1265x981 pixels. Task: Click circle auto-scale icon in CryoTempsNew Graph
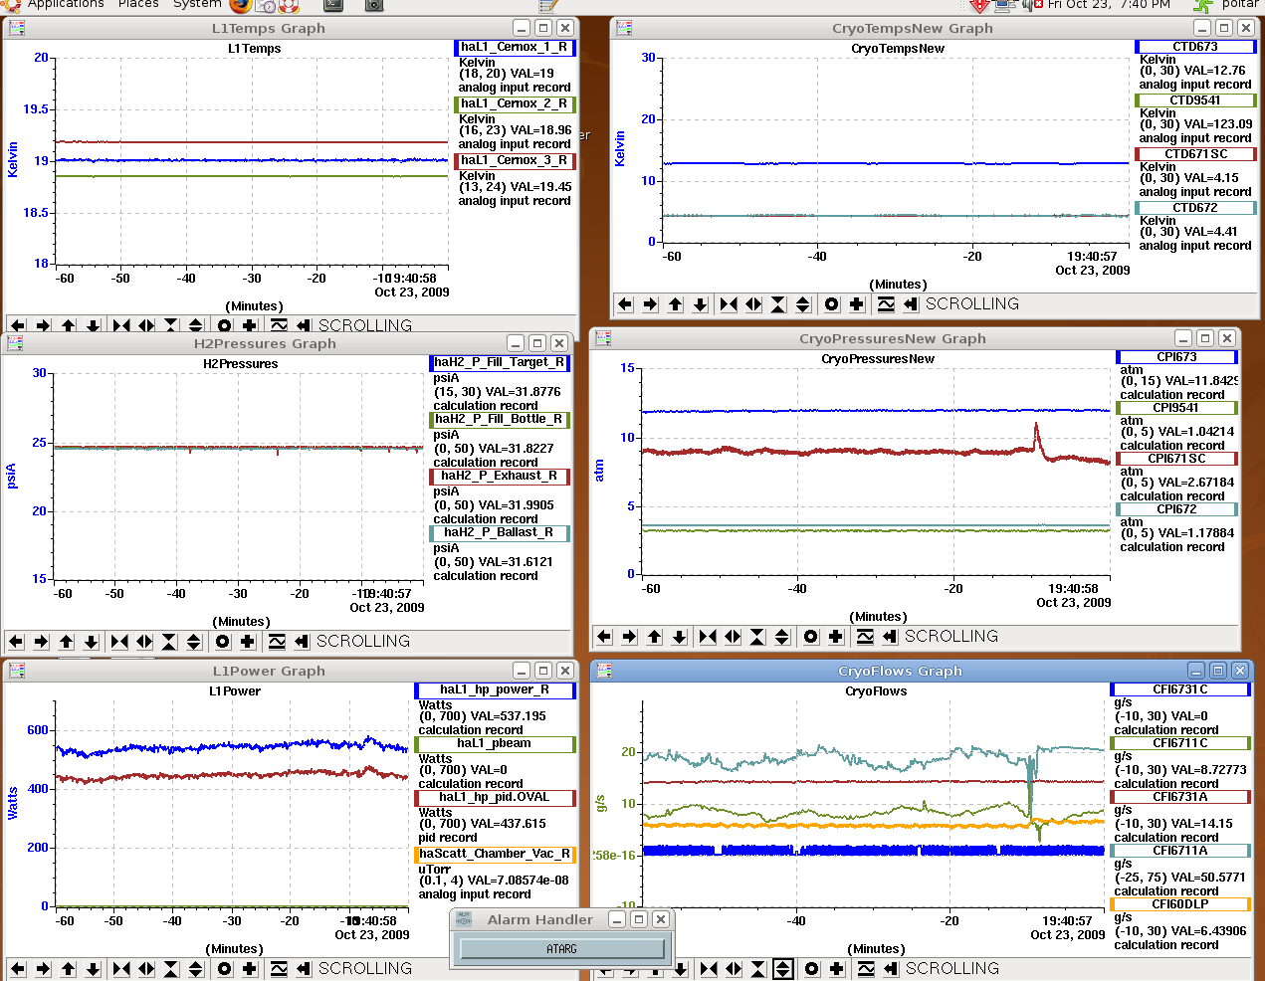[x=832, y=304]
